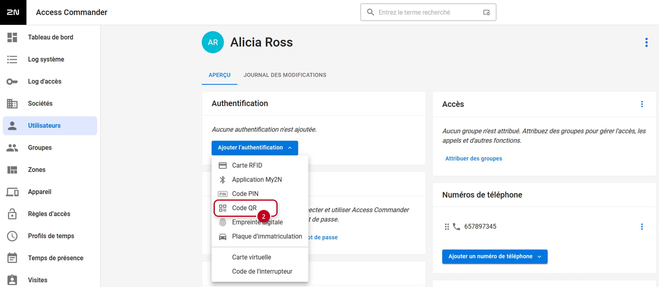Open Tableau de bord dashboard icon
The image size is (659, 287).
12,37
